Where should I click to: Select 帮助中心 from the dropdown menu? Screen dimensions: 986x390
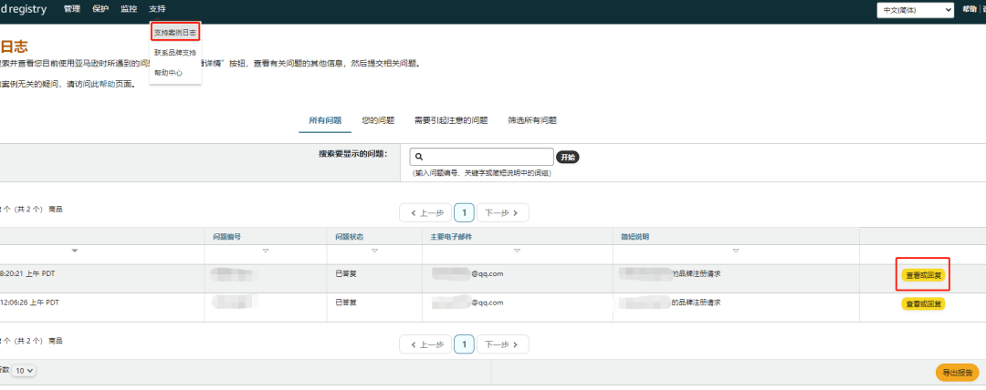point(168,73)
